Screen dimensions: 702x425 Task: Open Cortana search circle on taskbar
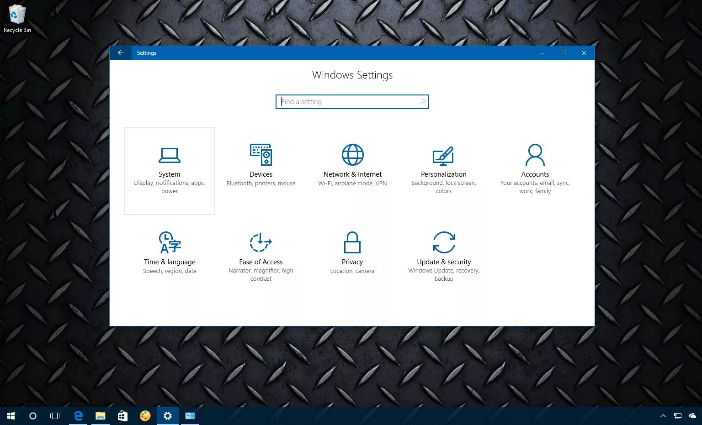(33, 416)
